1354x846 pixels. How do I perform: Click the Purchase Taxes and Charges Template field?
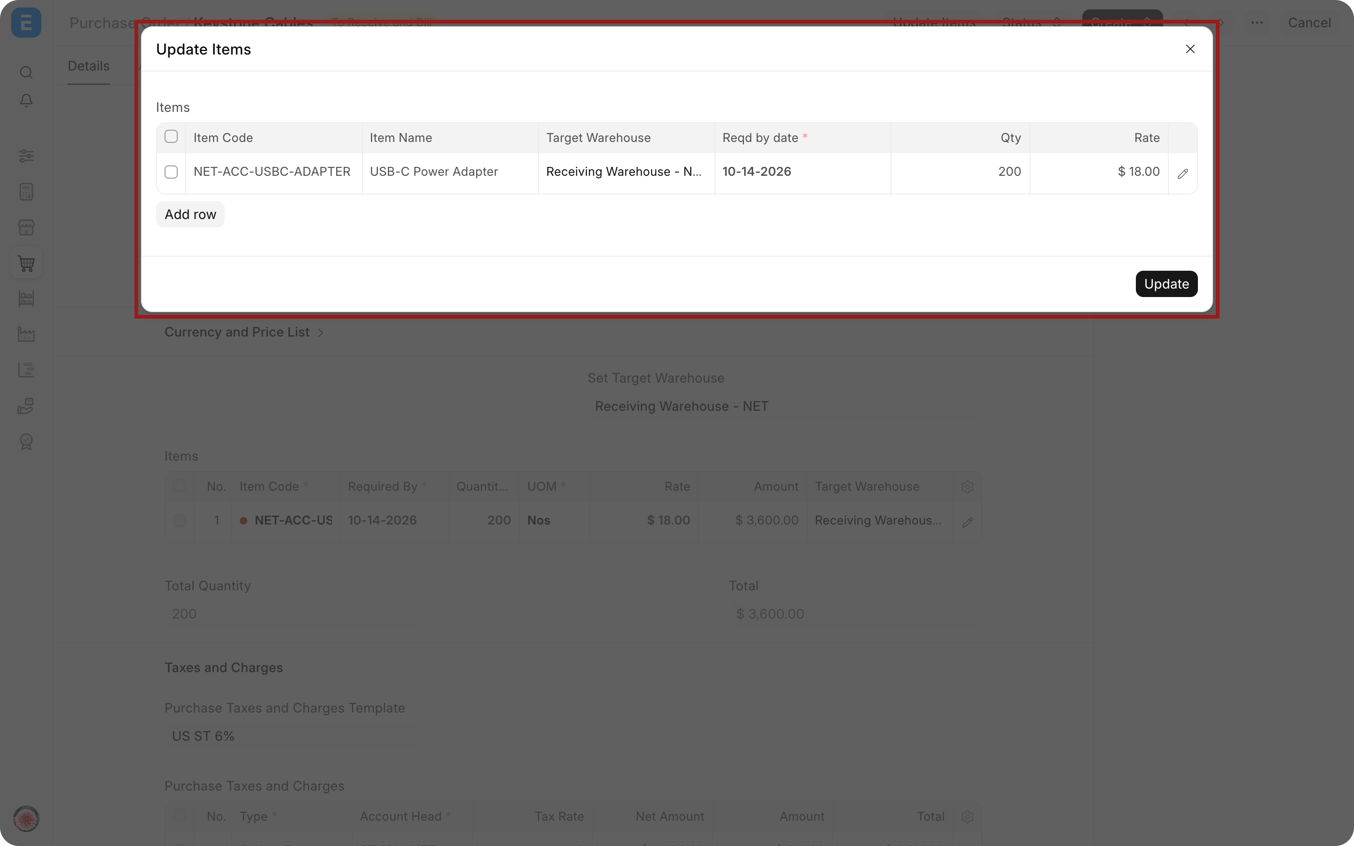(291, 736)
